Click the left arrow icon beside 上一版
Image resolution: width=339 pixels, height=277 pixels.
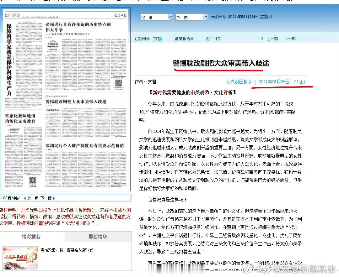(25, 198)
